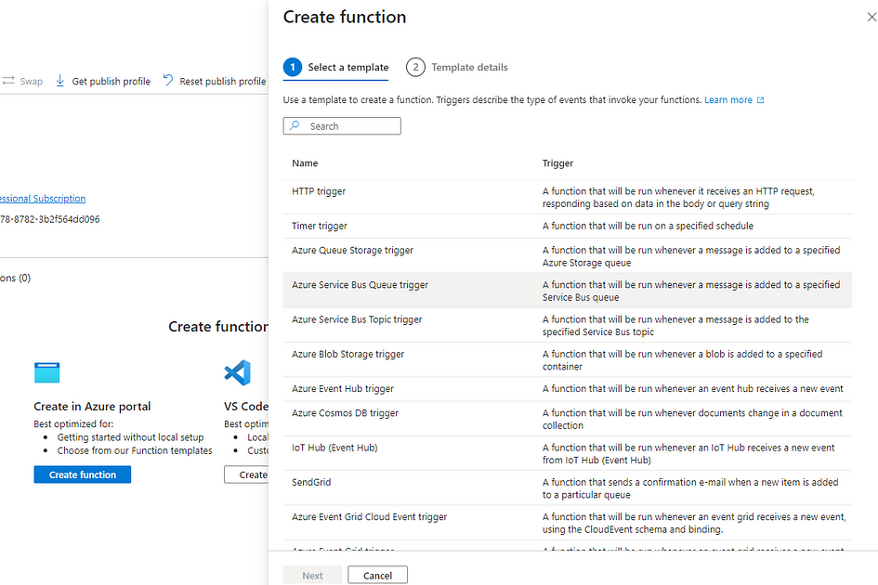Select Azure Service Bus Queue trigger template
Screen dimensions: 878x585
[568, 291]
